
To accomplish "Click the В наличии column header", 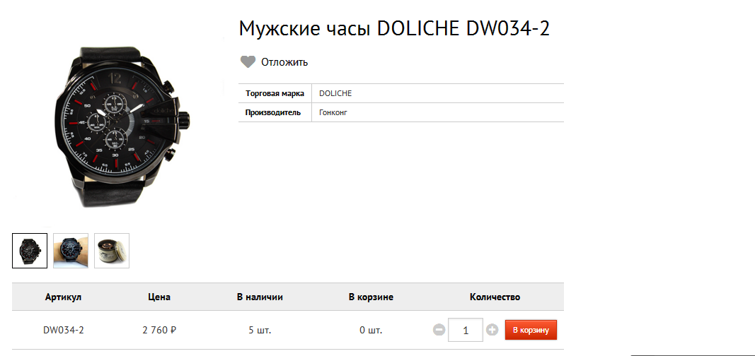I will [x=260, y=297].
